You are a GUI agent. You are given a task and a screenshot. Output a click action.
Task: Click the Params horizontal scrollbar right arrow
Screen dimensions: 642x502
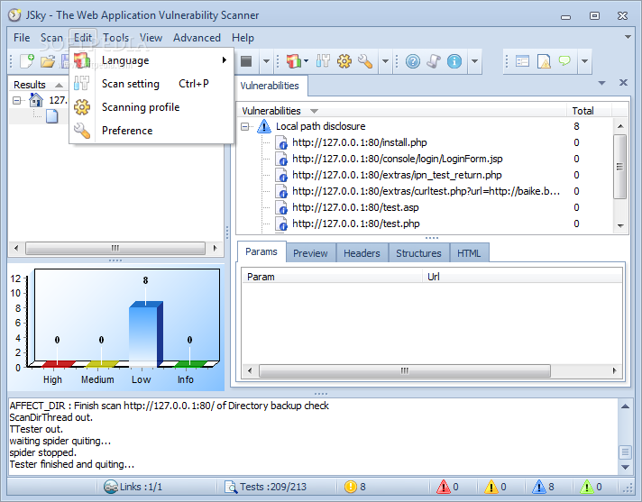coord(614,370)
